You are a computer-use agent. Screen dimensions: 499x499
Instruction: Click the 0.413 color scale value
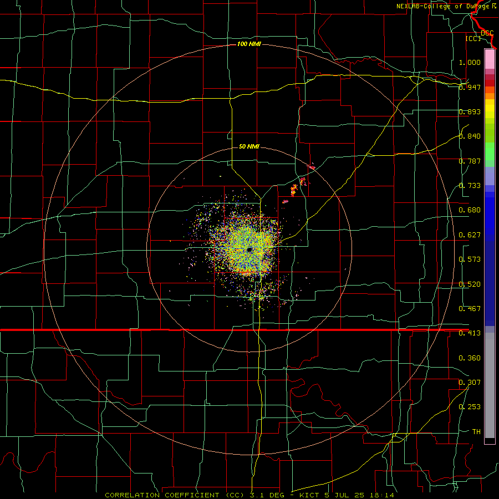point(470,333)
